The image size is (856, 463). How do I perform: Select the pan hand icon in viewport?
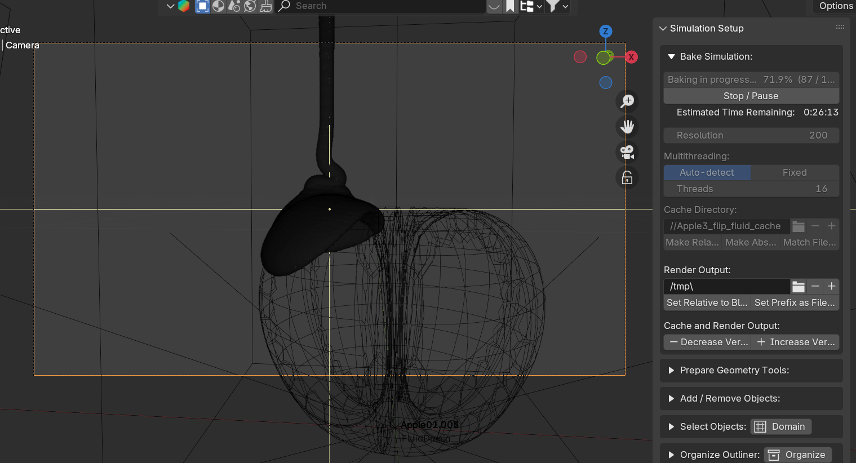pos(627,127)
